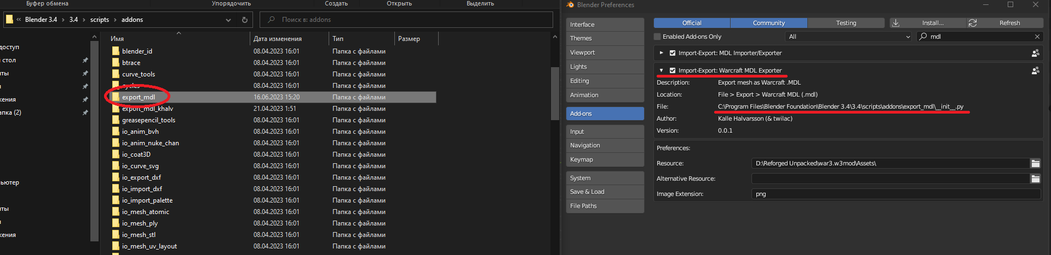Click community icon on MDL Importer/Exporter row
The height and width of the screenshot is (255, 1051).
1035,53
